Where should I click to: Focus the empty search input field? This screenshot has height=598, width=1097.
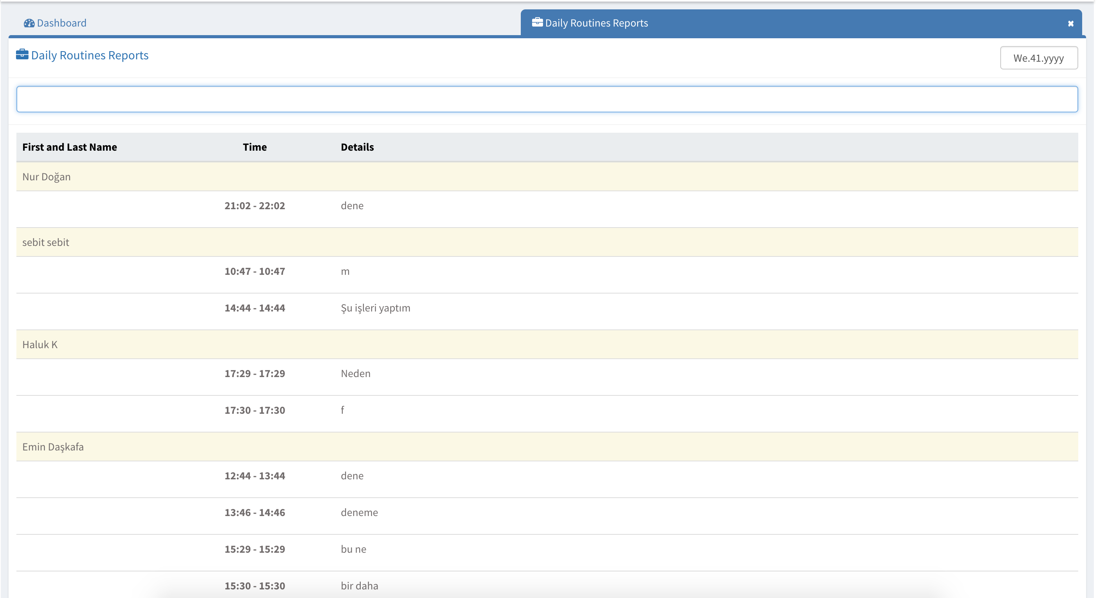pyautogui.click(x=547, y=99)
